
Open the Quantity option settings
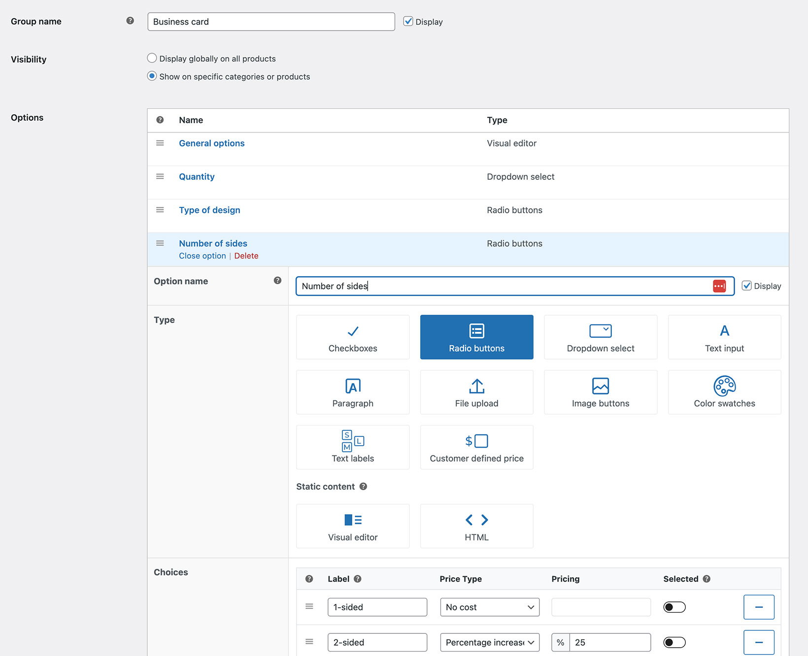point(197,176)
